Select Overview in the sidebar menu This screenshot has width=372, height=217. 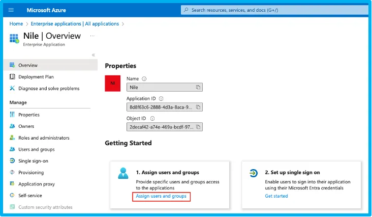coord(50,65)
